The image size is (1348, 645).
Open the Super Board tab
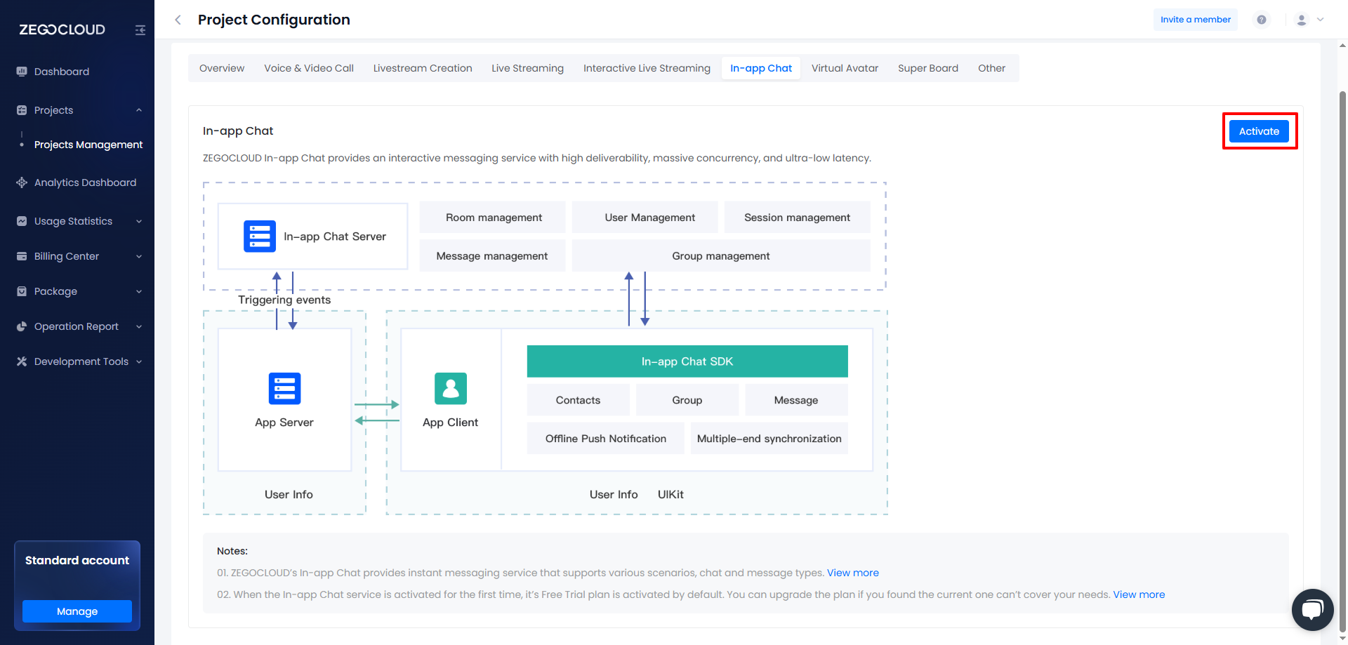928,68
